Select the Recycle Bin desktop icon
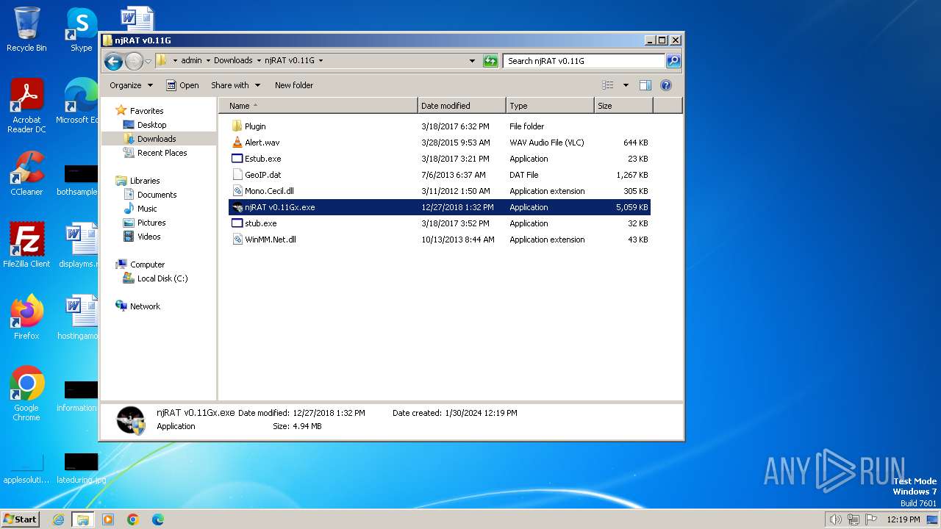 click(x=26, y=29)
